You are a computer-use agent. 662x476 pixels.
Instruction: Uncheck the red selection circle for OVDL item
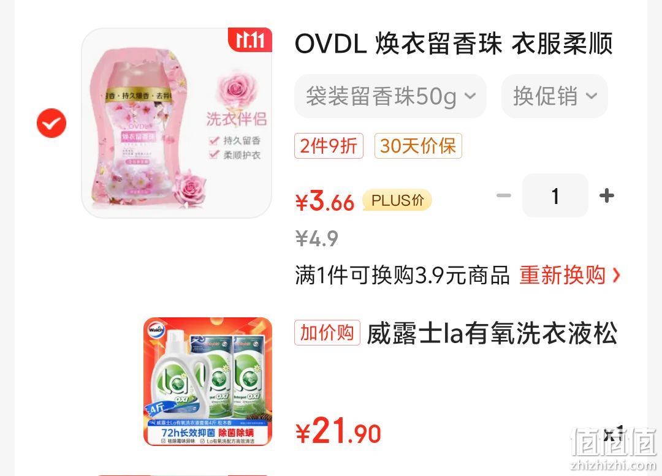click(51, 123)
